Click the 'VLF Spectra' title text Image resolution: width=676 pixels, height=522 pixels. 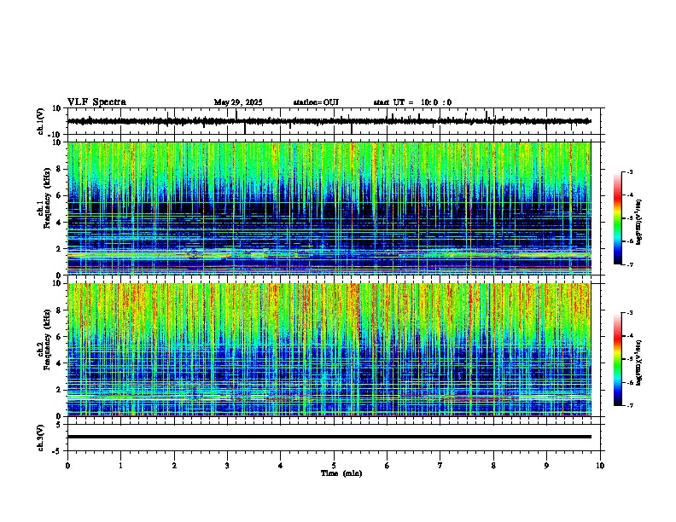coord(96,102)
